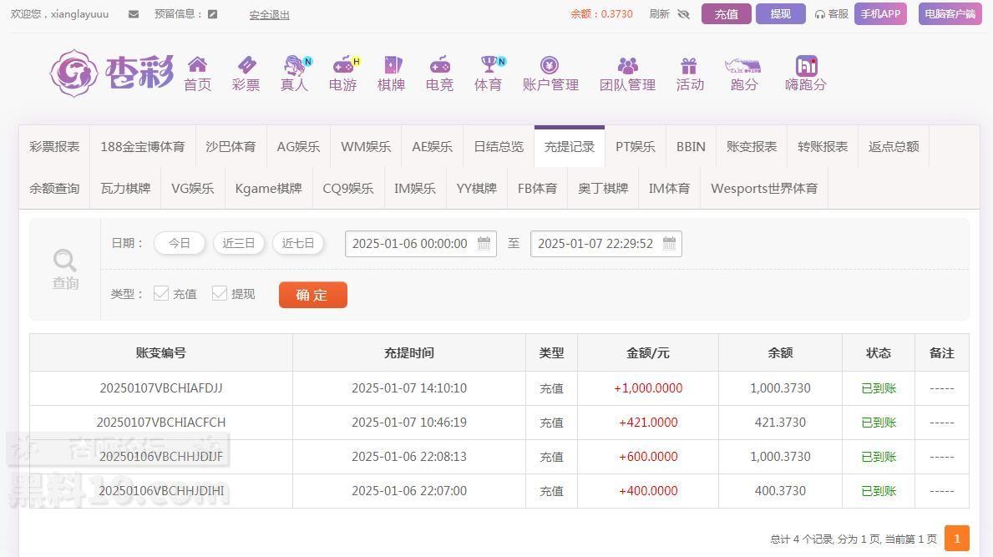Open the 体育 trophy icon
This screenshot has width=993, height=557.
coord(489,64)
